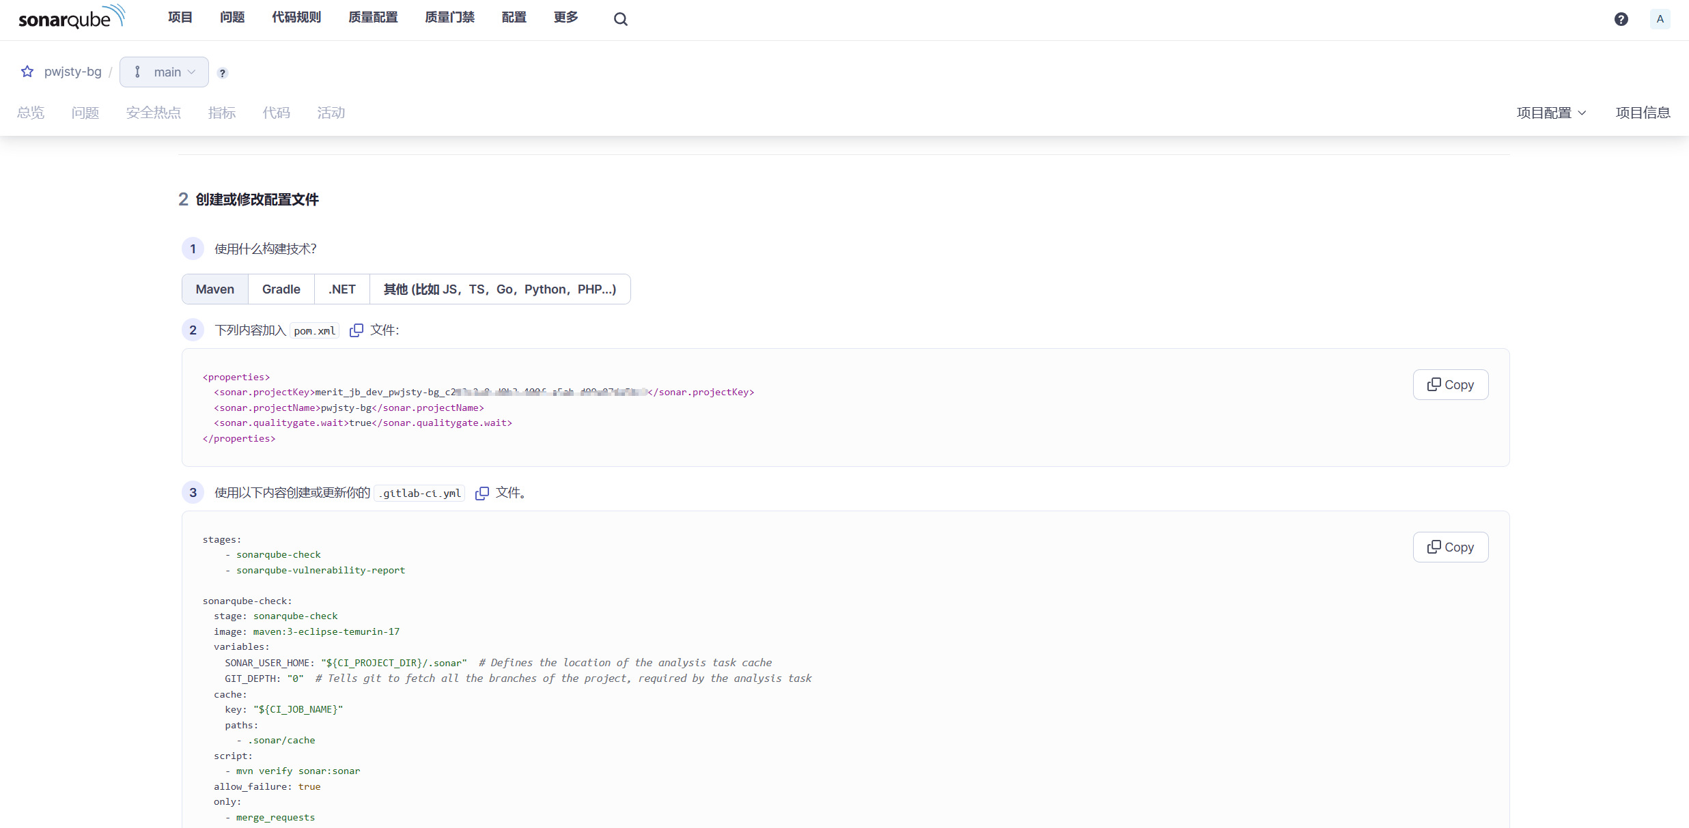Viewport: 1689px width, 828px height.
Task: Open the 项目信息 link
Action: [1643, 113]
